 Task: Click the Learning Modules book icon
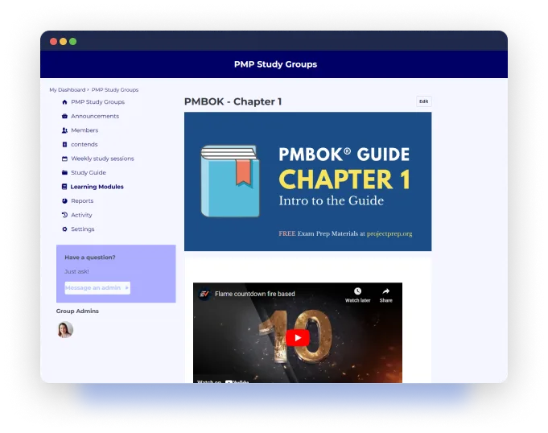64,187
